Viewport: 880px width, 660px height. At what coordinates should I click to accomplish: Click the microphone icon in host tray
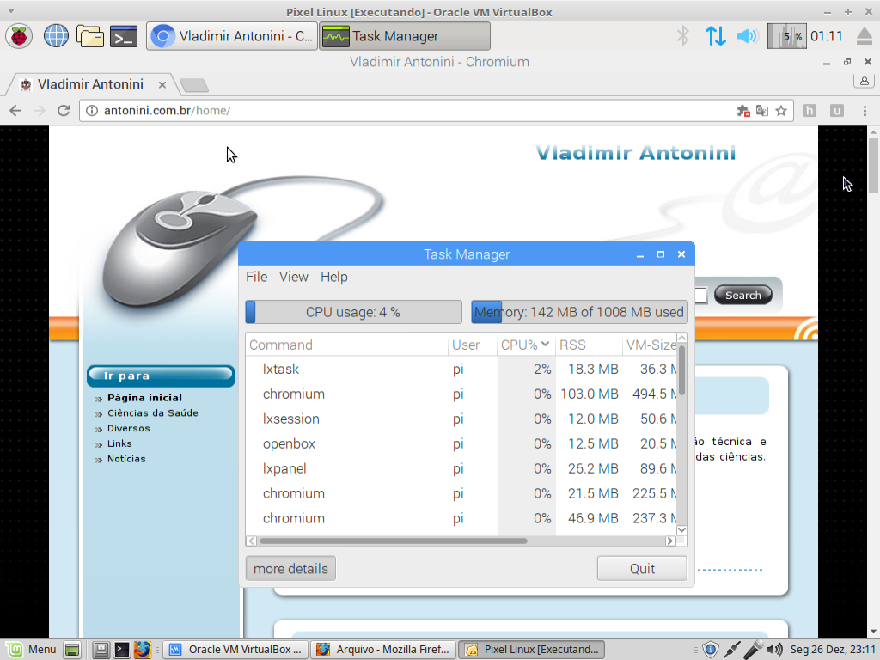(753, 650)
